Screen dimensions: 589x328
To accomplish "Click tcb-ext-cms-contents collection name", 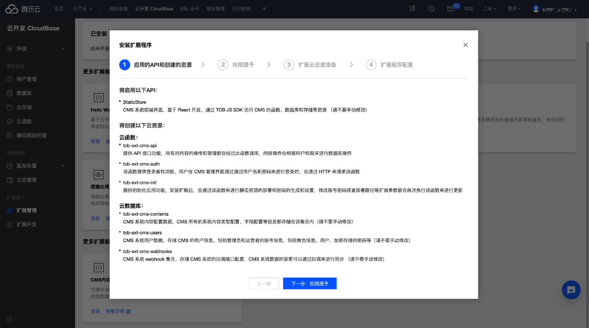I will click(x=146, y=214).
